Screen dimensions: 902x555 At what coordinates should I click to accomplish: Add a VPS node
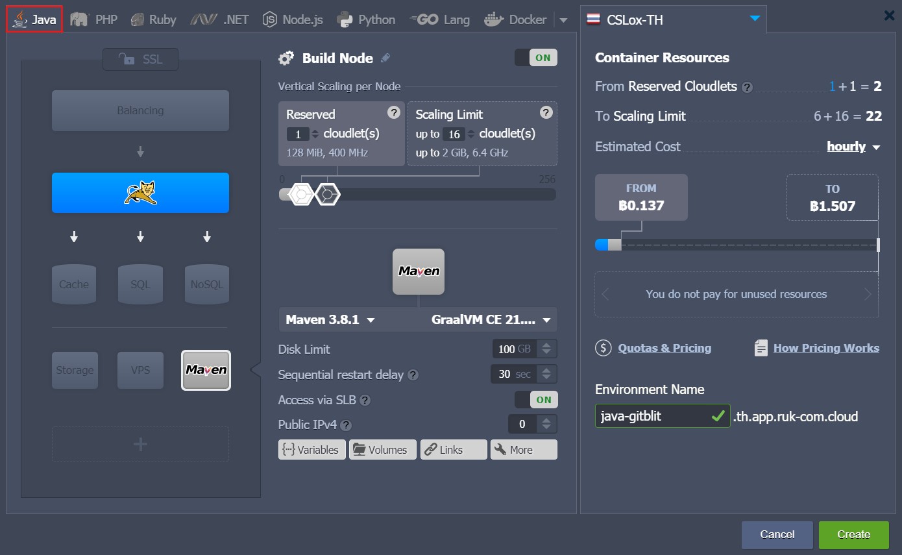click(x=140, y=370)
